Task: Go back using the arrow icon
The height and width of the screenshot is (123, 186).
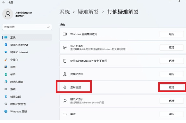Action: click(x=4, y=2)
